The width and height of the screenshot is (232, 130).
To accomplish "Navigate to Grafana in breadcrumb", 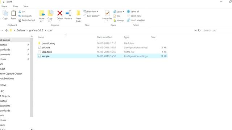I will [21, 30].
